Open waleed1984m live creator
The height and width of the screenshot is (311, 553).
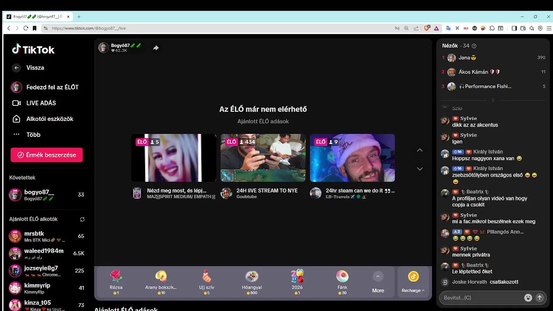[47, 253]
